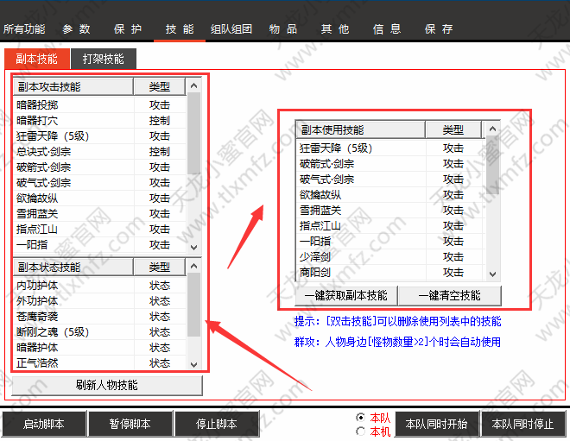Select 一阳指 in 副本使用技能 list

coord(390,242)
